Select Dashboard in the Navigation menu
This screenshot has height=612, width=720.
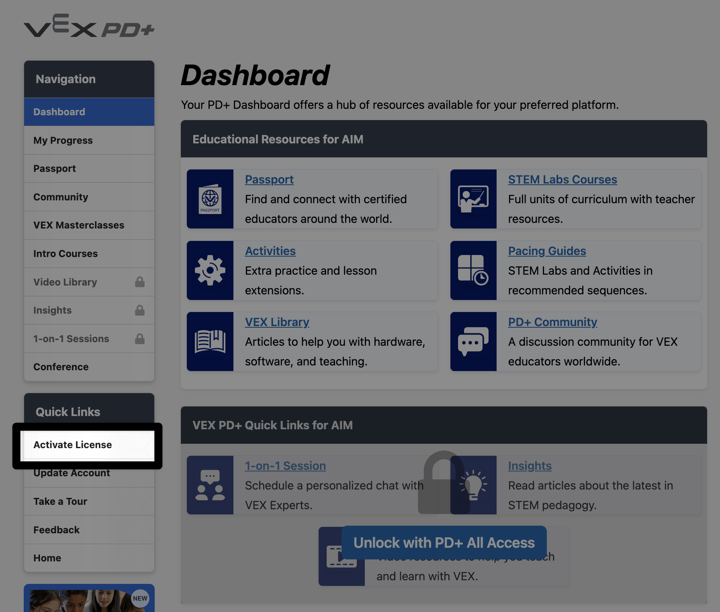click(89, 112)
